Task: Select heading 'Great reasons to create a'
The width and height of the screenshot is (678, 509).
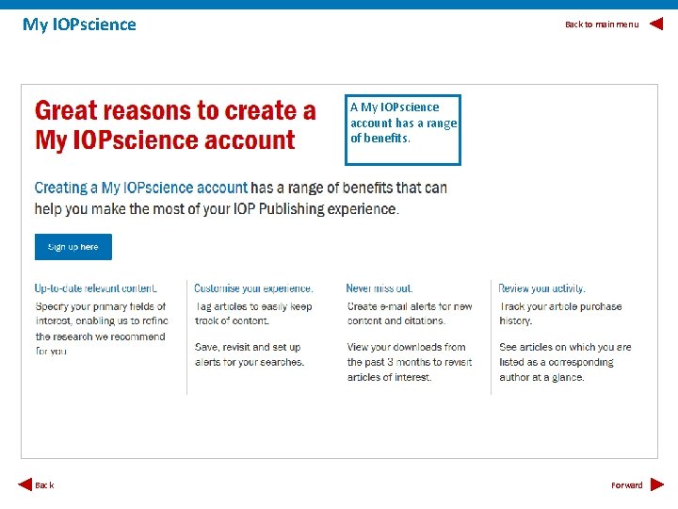Action: [x=175, y=110]
